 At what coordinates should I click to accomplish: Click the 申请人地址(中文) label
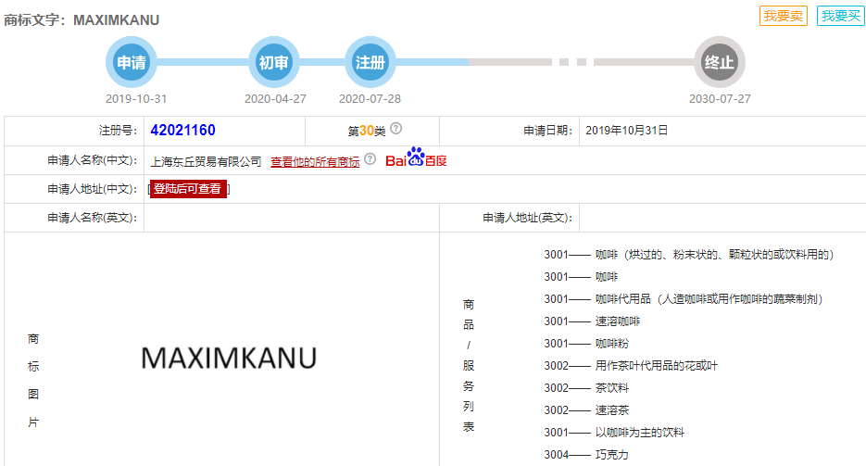pyautogui.click(x=93, y=189)
